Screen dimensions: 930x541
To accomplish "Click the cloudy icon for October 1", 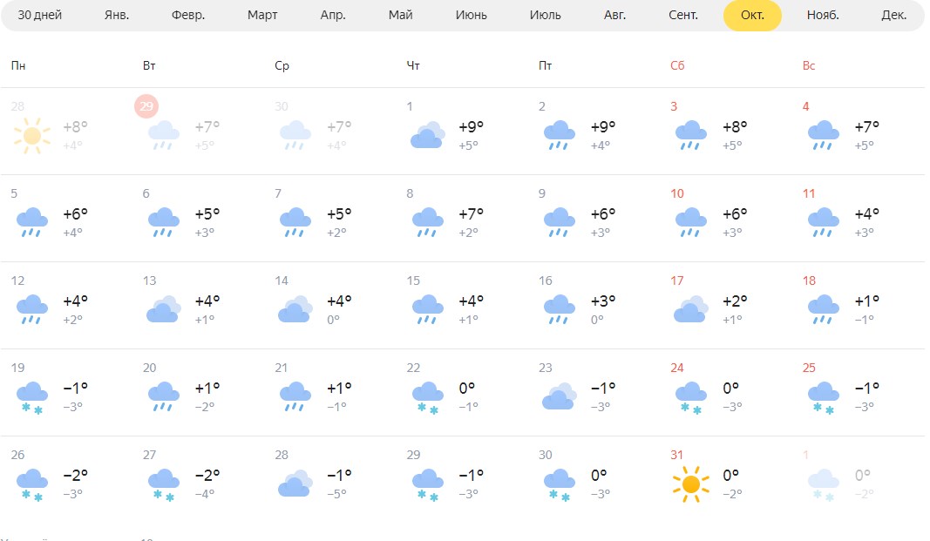I will (x=427, y=136).
